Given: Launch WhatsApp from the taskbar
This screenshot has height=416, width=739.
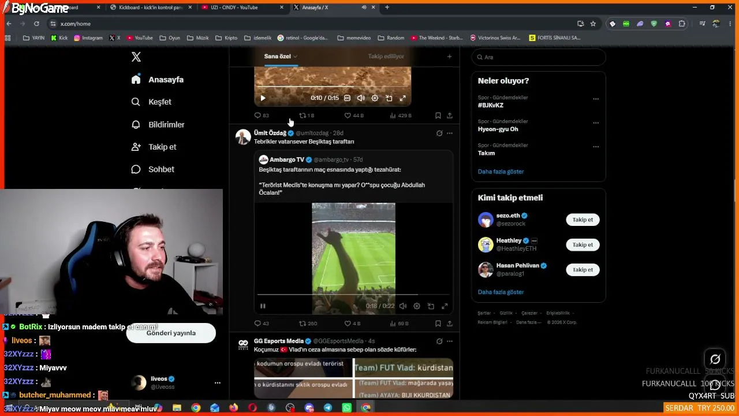Looking at the screenshot, I should pyautogui.click(x=346, y=408).
